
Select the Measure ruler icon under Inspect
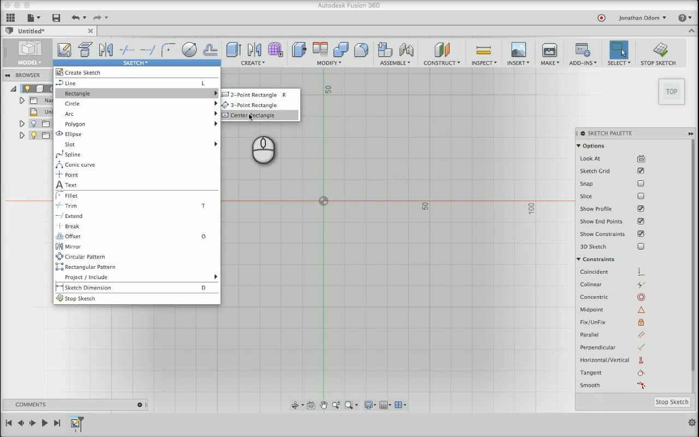click(x=483, y=50)
